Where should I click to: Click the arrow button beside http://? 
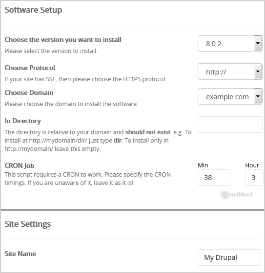258,72
